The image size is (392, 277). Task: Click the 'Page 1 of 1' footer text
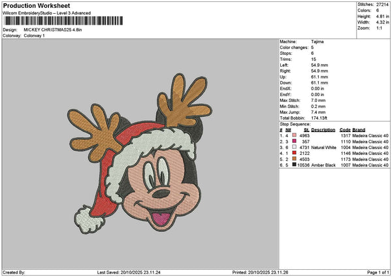pyautogui.click(x=378, y=272)
